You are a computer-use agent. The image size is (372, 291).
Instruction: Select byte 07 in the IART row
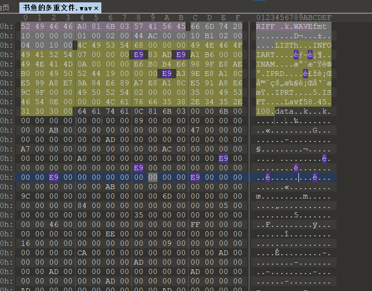coord(82,55)
